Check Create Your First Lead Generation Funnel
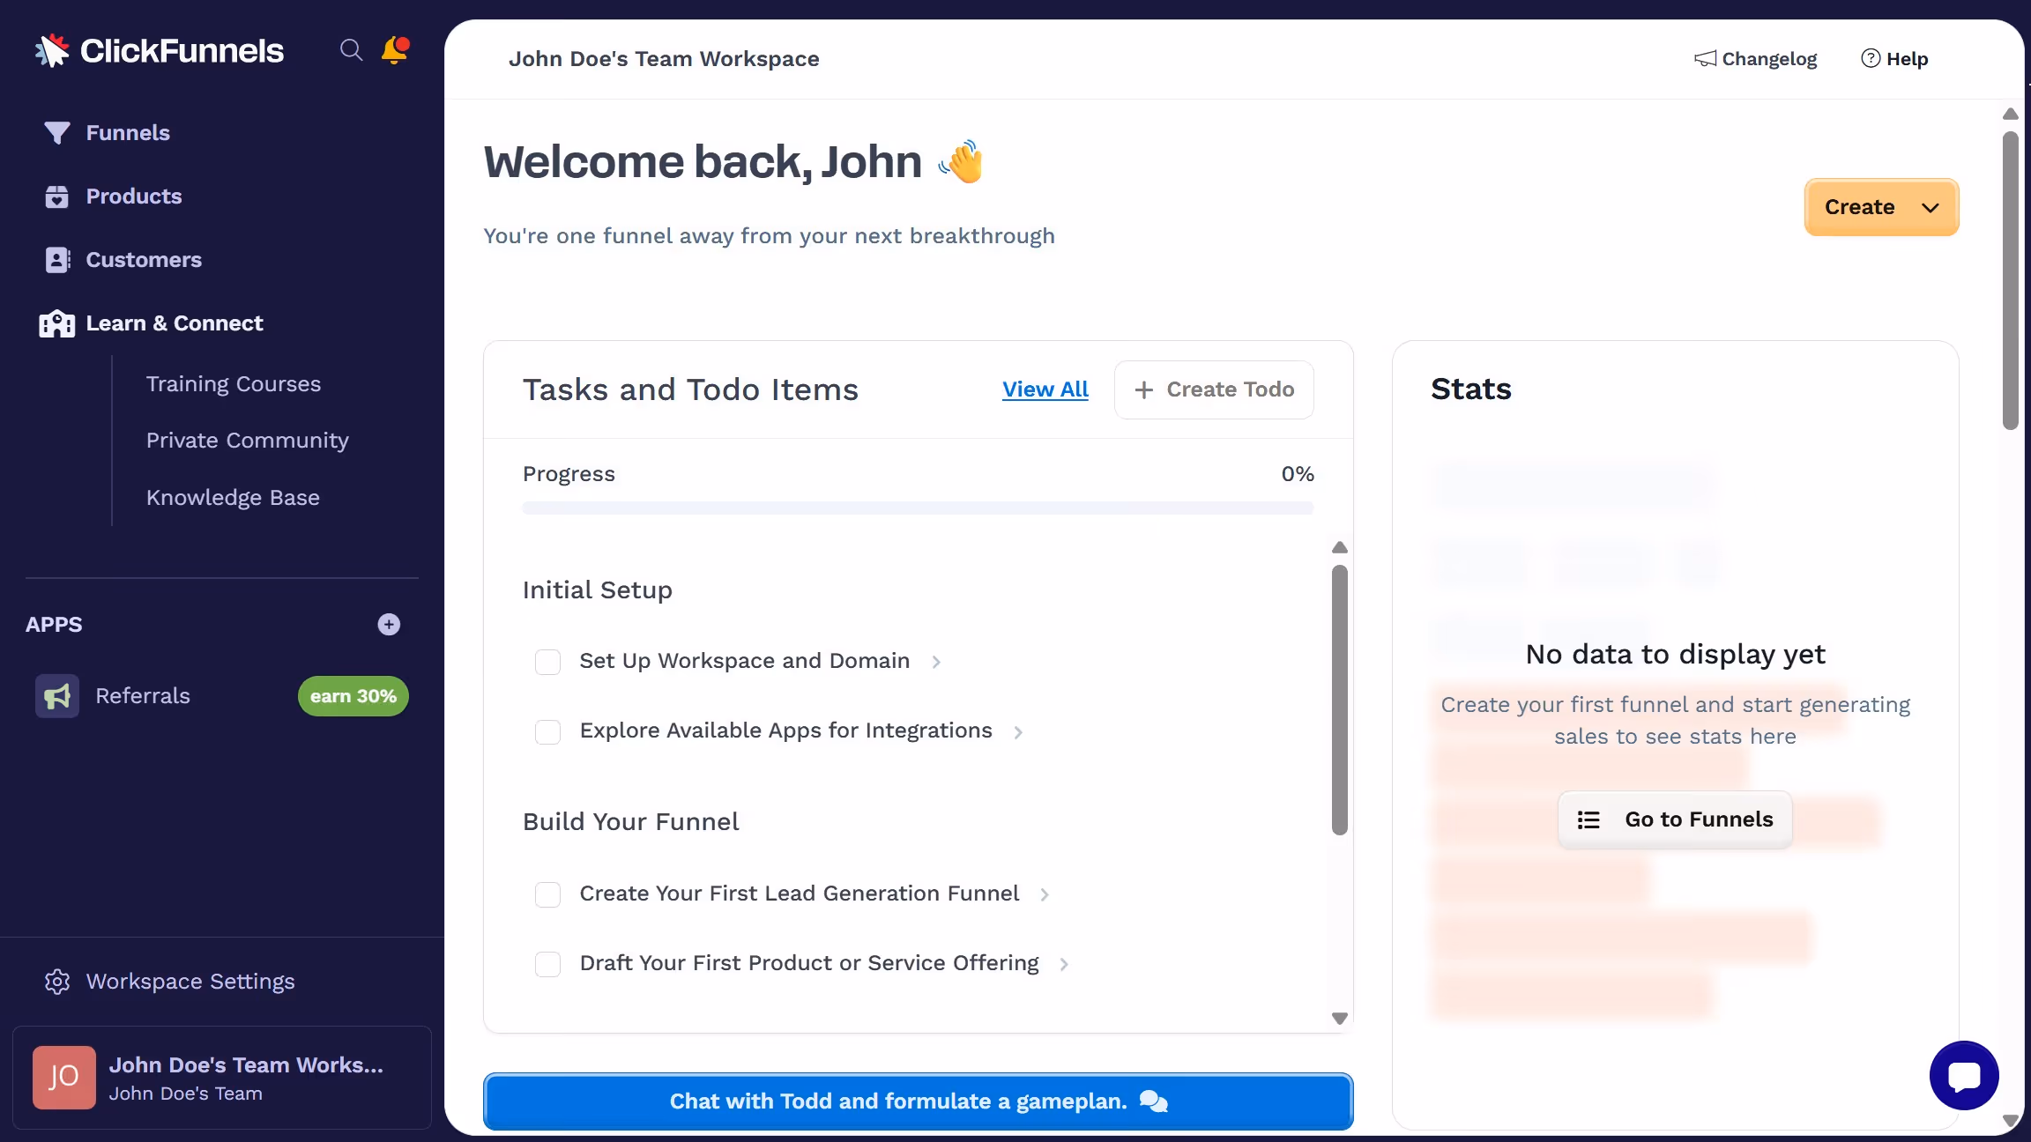 [547, 894]
